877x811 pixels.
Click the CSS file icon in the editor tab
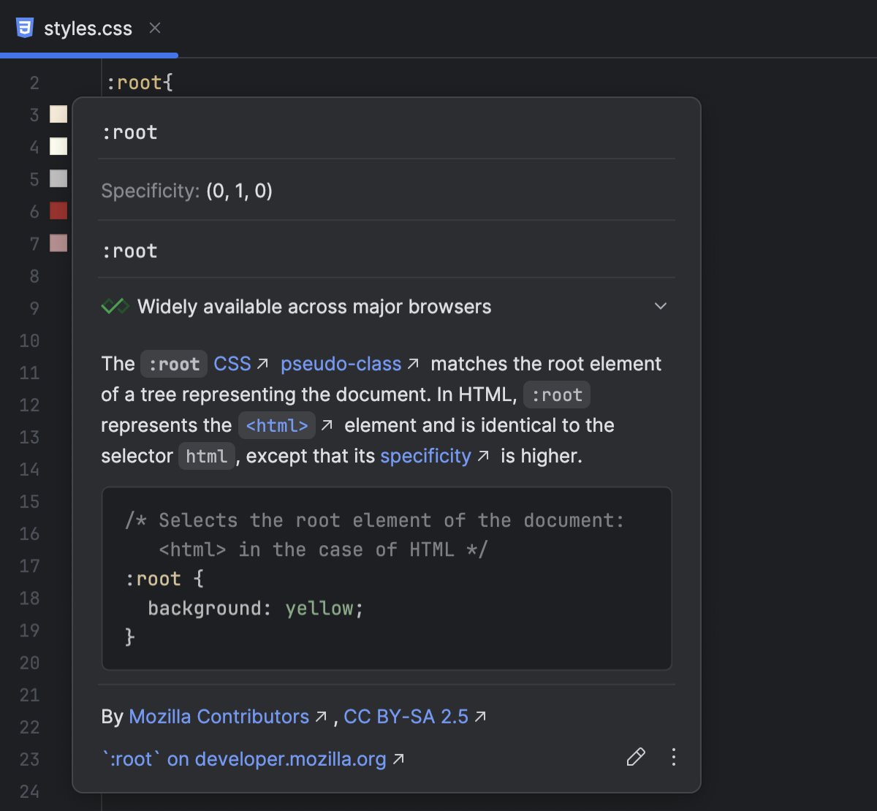coord(24,28)
